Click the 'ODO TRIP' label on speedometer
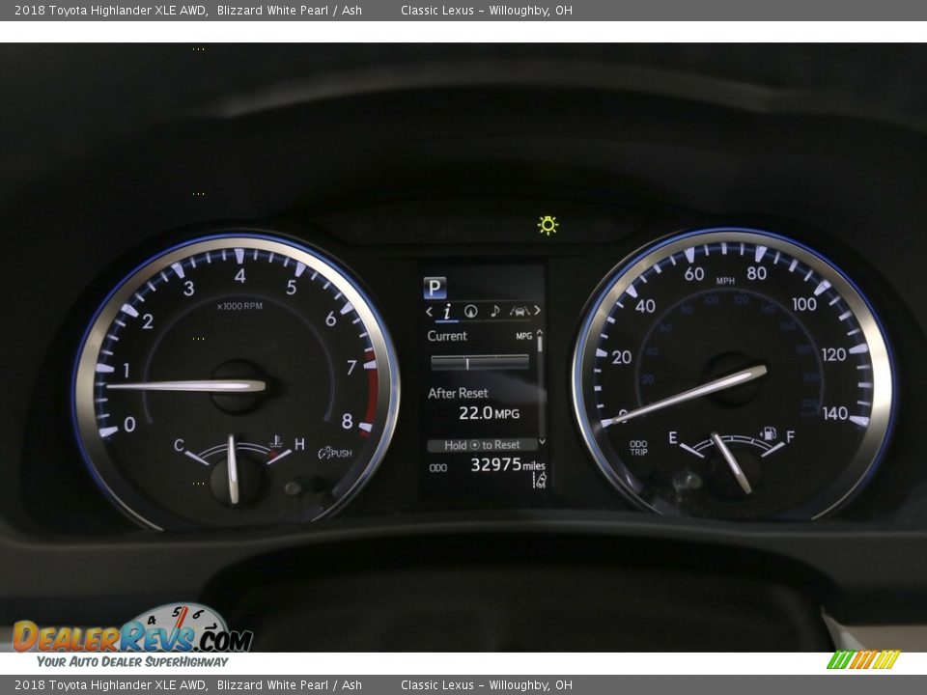 click(x=638, y=447)
